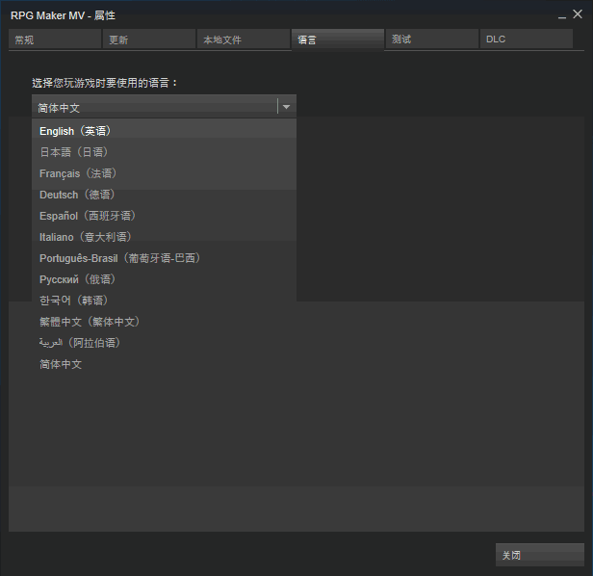Minimize the RPG Maker MV properties window
This screenshot has width=593, height=576.
click(562, 16)
